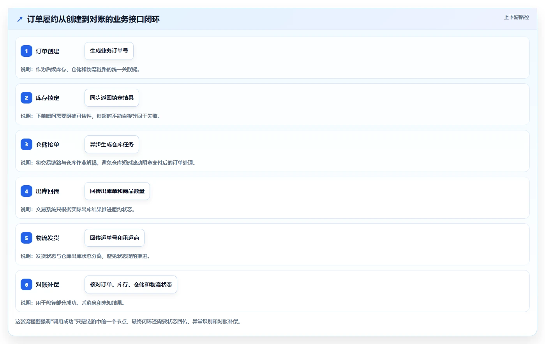This screenshot has height=344, width=545.
Task: Click the 物流发货 step name
Action: pyautogui.click(x=48, y=238)
